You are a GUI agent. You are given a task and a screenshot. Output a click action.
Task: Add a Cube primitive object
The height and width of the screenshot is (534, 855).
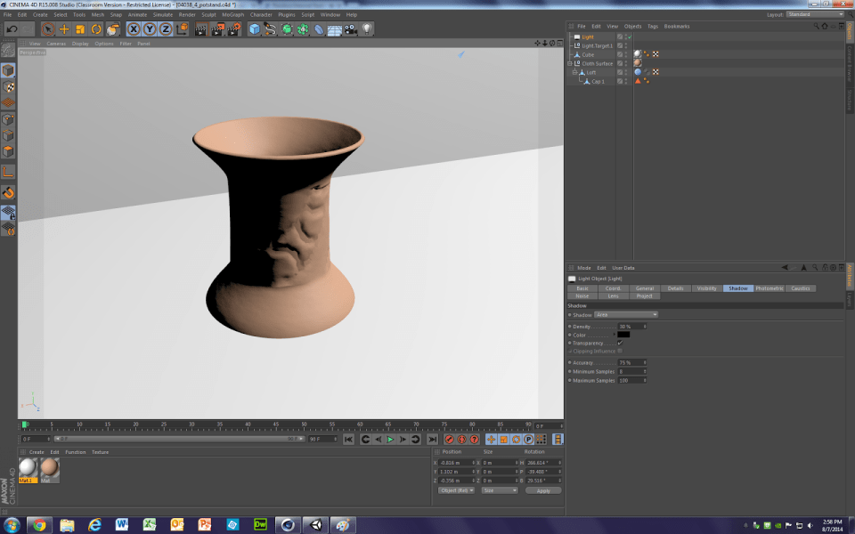click(x=255, y=29)
